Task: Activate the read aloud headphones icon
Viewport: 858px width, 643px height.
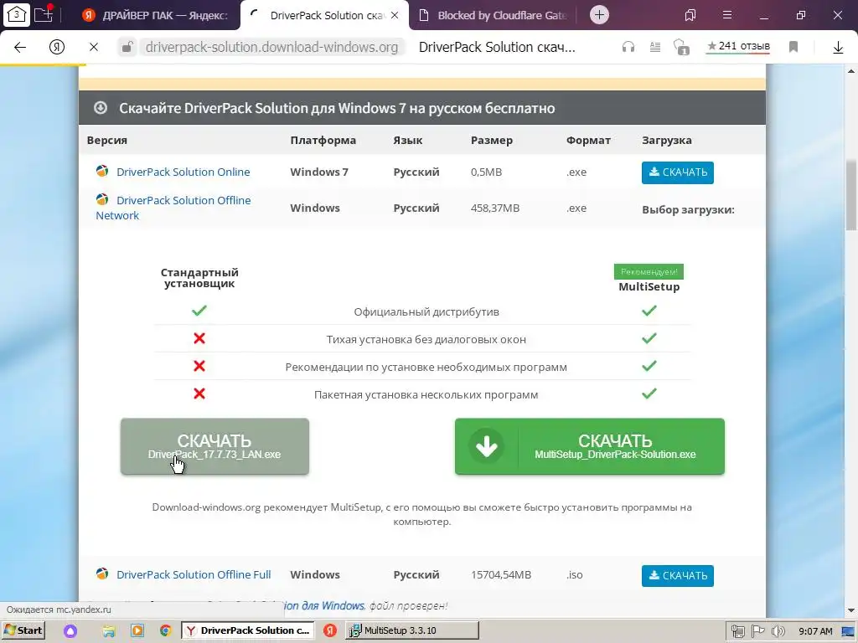Action: [628, 47]
